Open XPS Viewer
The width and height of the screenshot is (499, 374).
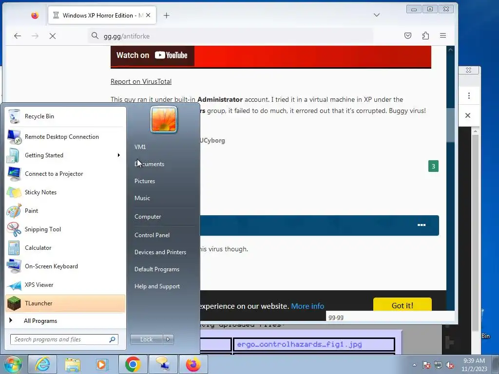(x=65, y=284)
